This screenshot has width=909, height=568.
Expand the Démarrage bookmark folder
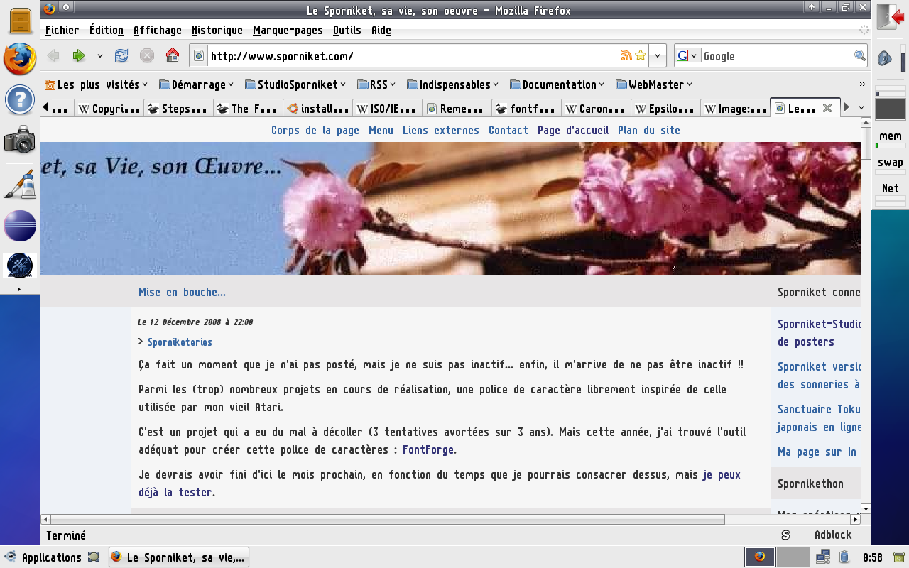tap(197, 84)
